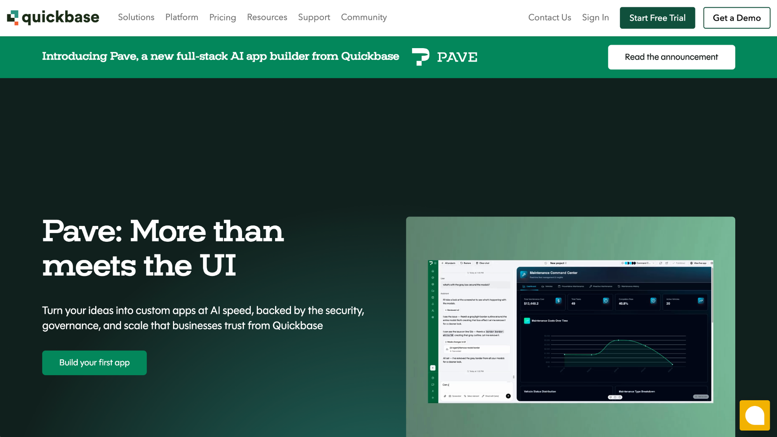Open the Support menu
This screenshot has height=437, width=777.
click(x=314, y=17)
